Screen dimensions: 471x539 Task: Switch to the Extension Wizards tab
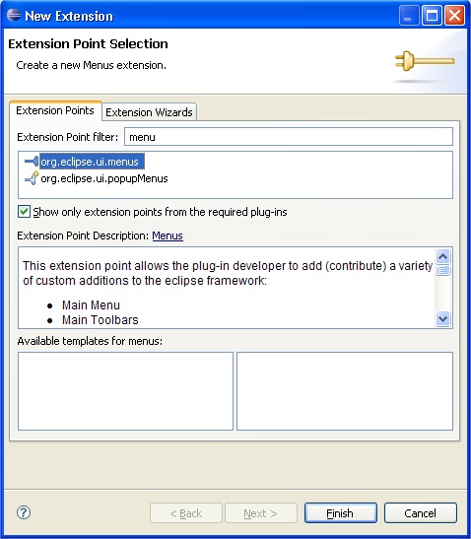tap(149, 112)
